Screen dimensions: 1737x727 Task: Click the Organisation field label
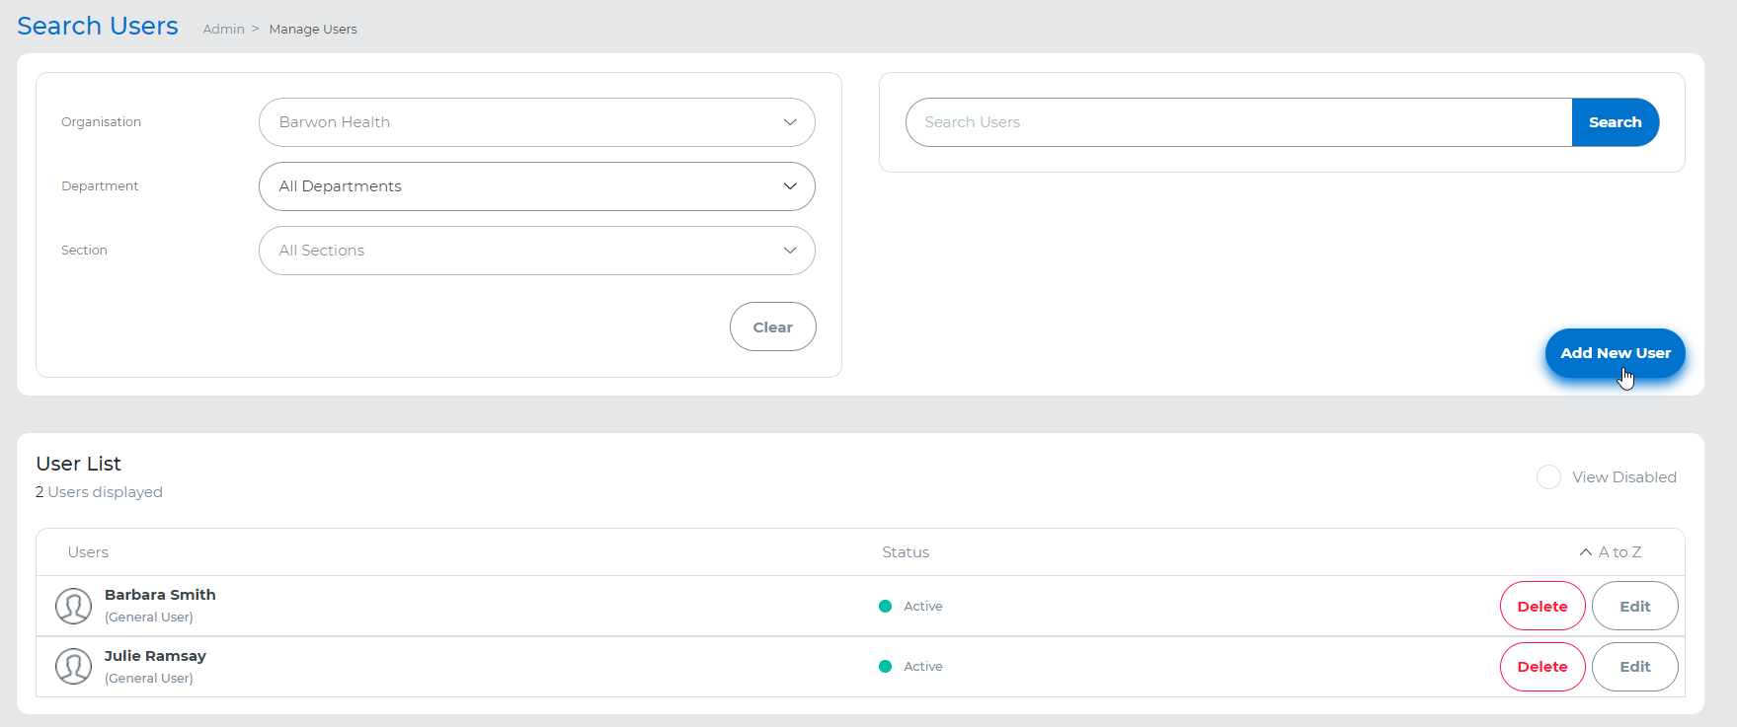coord(101,122)
